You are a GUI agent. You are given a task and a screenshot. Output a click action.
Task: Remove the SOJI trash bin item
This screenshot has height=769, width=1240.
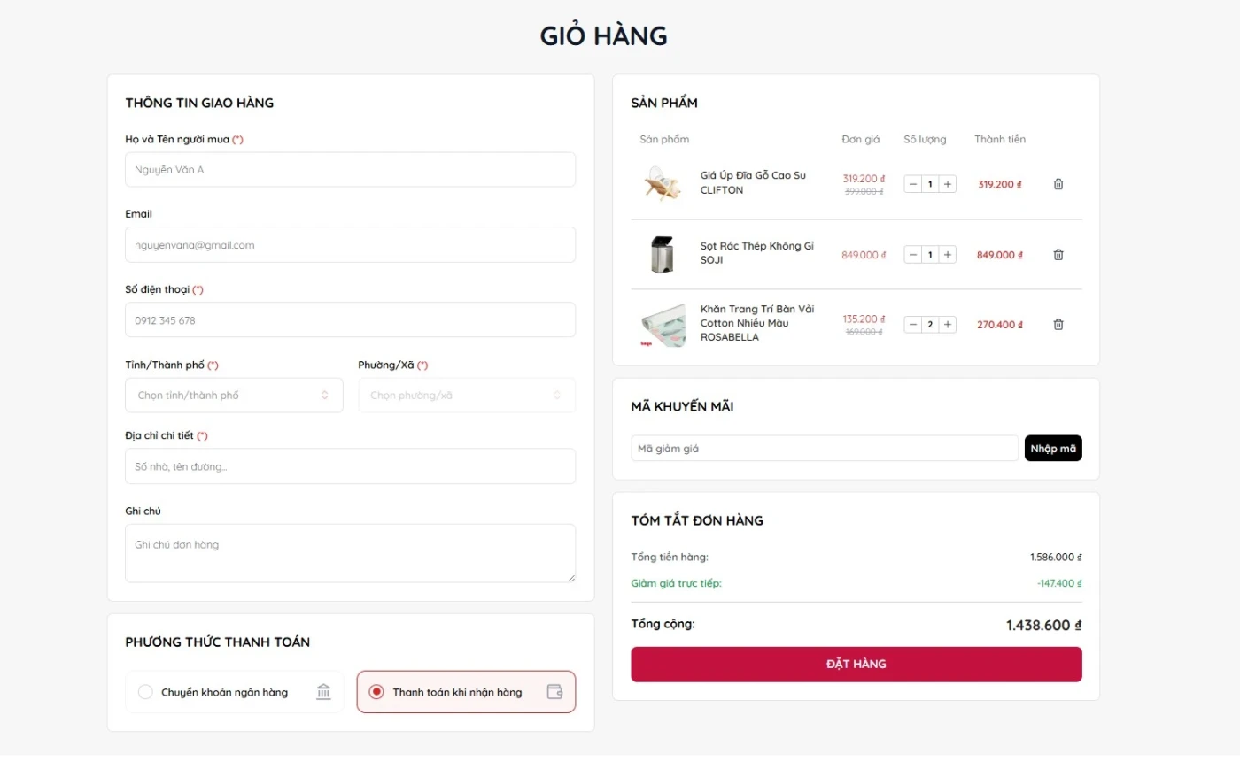1058,255
